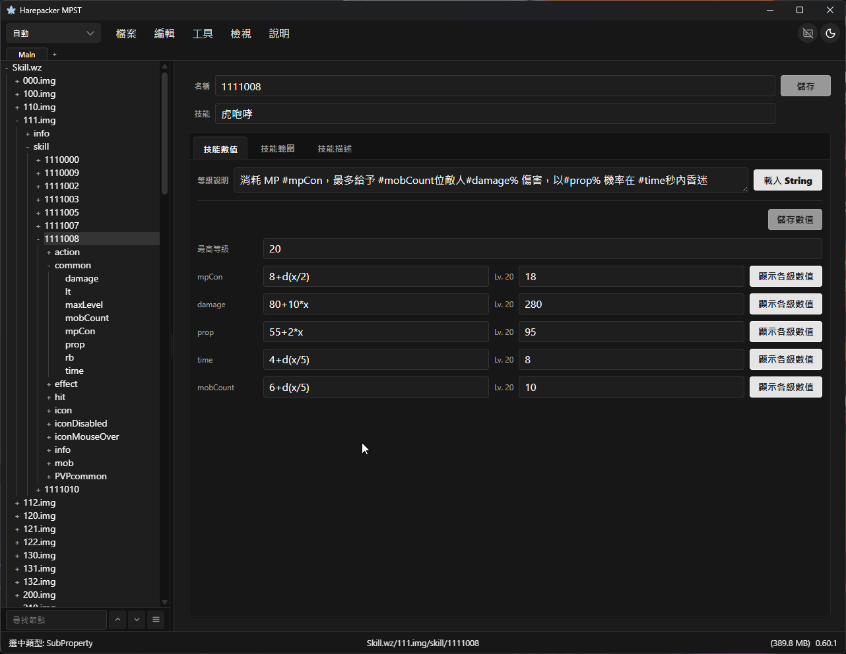Viewport: 846px width, 654px height.
Task: Expand the iconMouseOver node
Action: point(49,437)
